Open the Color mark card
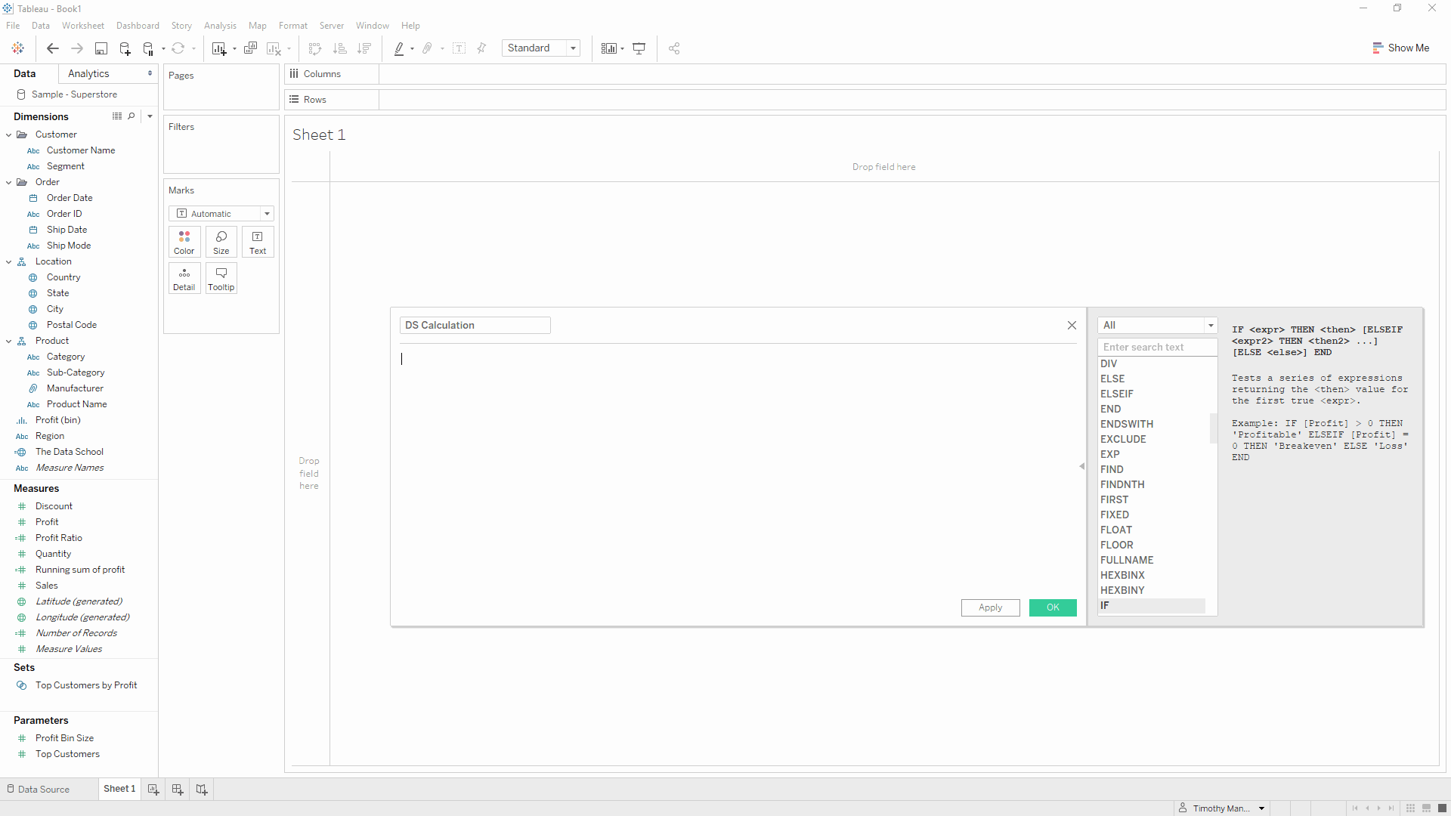This screenshot has width=1451, height=816. click(x=184, y=243)
